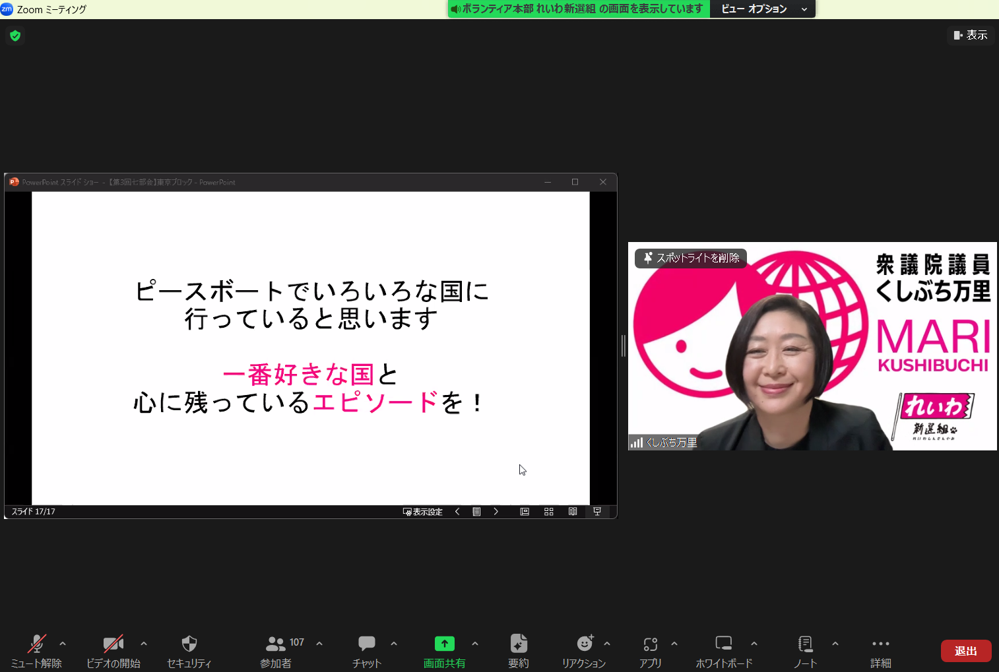Open the ホワイトボード whiteboard feature

point(723,650)
